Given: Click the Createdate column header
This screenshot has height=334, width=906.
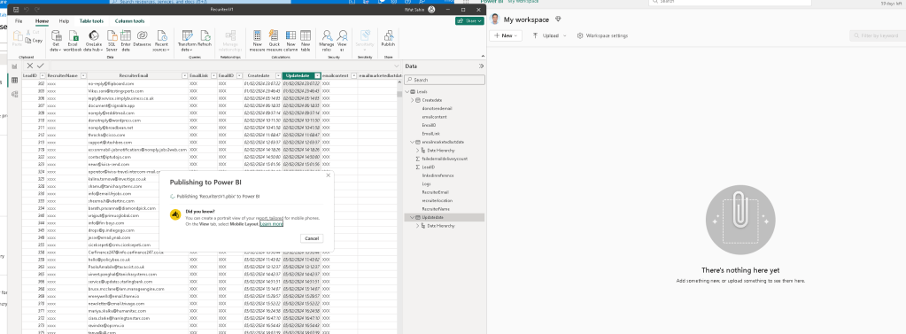Looking at the screenshot, I should pos(259,75).
